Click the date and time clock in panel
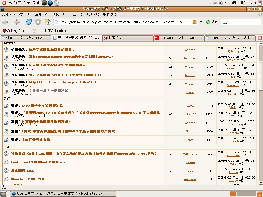Screen dimensions: 263x197 click(240, 3)
